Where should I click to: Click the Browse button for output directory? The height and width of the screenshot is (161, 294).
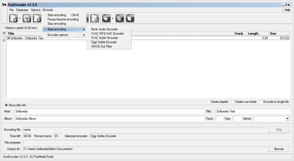279,149
